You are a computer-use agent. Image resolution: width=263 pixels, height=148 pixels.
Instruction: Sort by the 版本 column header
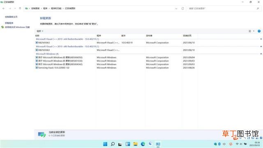123,36
